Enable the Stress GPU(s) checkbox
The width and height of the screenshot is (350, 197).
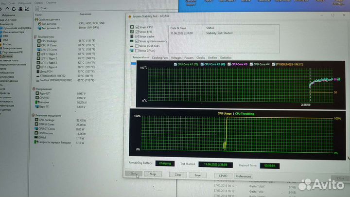(x=137, y=51)
